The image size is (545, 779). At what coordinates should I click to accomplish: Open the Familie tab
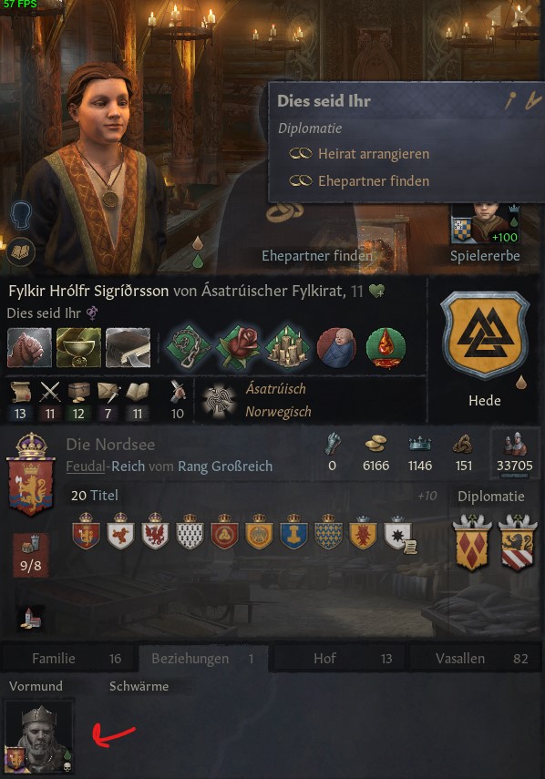coord(68,658)
